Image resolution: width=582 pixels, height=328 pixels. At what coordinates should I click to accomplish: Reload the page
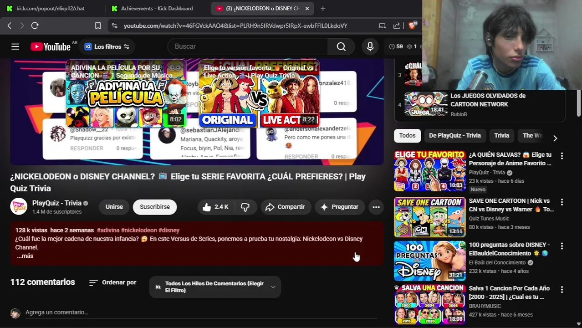(x=35, y=26)
